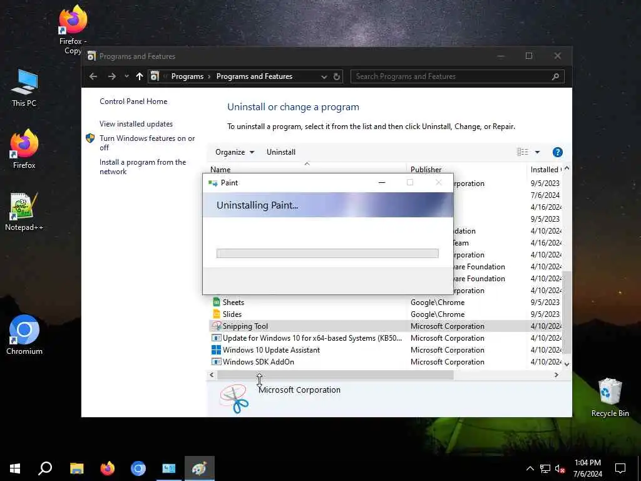The image size is (641, 481).
Task: Click the Windows Start button
Action: tap(15, 468)
